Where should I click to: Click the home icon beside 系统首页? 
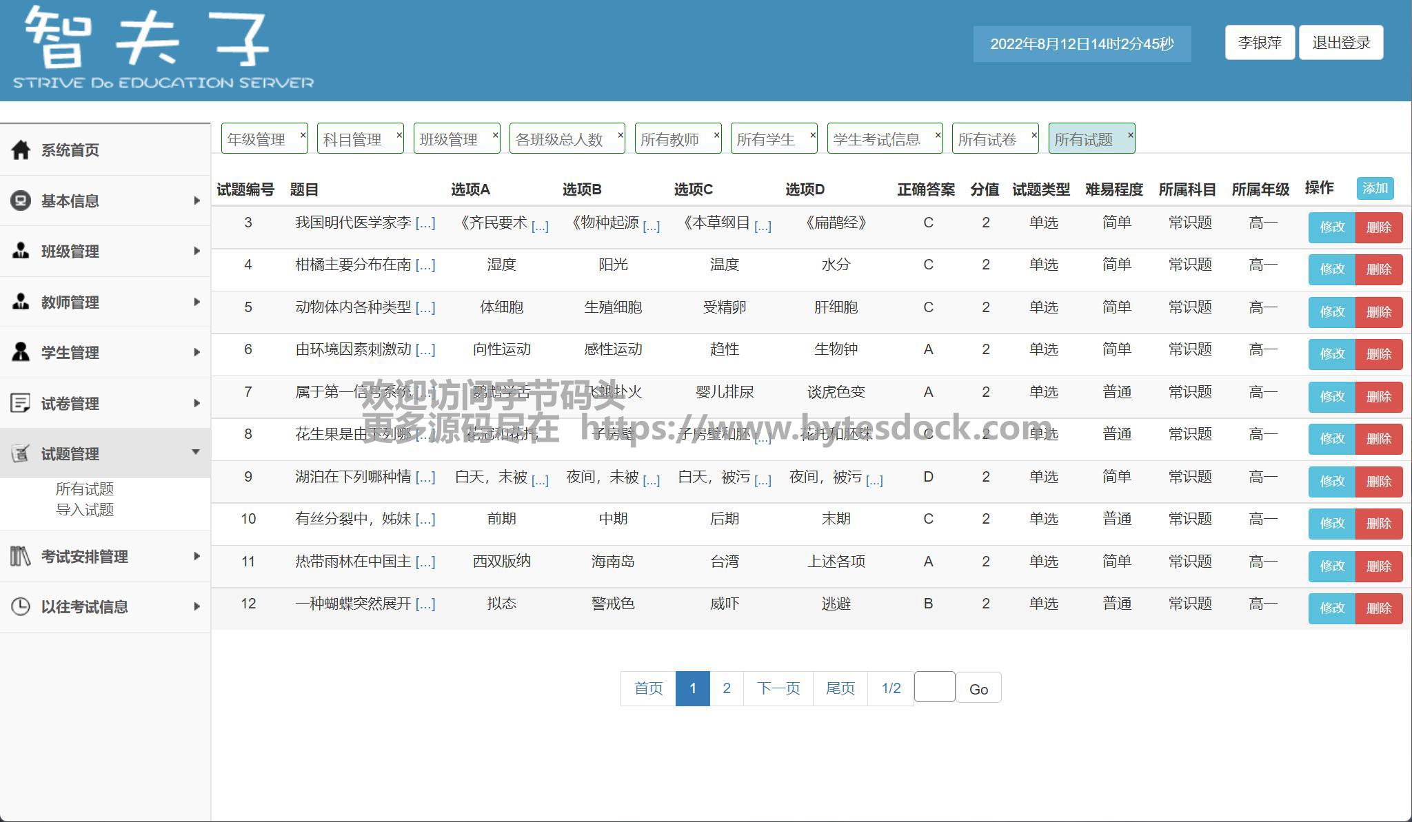[x=21, y=150]
